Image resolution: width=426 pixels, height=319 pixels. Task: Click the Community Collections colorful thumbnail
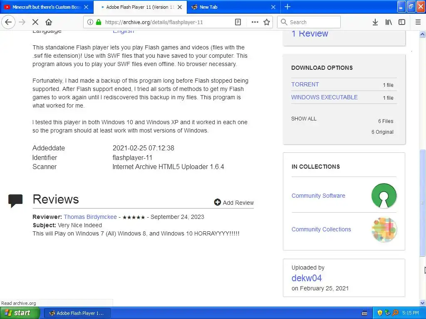click(x=384, y=229)
